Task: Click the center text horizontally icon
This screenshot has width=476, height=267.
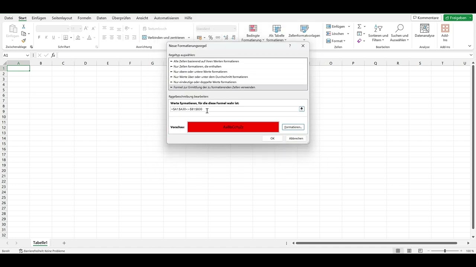Action: [x=112, y=37]
